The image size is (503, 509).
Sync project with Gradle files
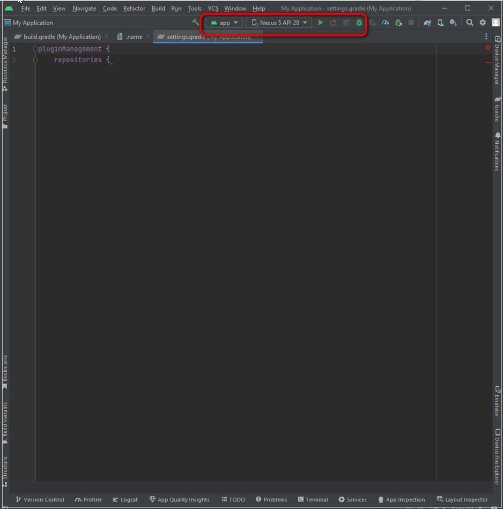(427, 23)
